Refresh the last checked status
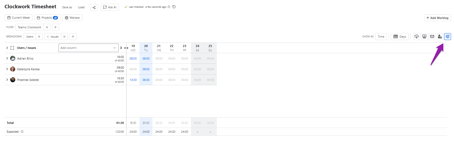The height and width of the screenshot is (145, 454). pyautogui.click(x=174, y=7)
